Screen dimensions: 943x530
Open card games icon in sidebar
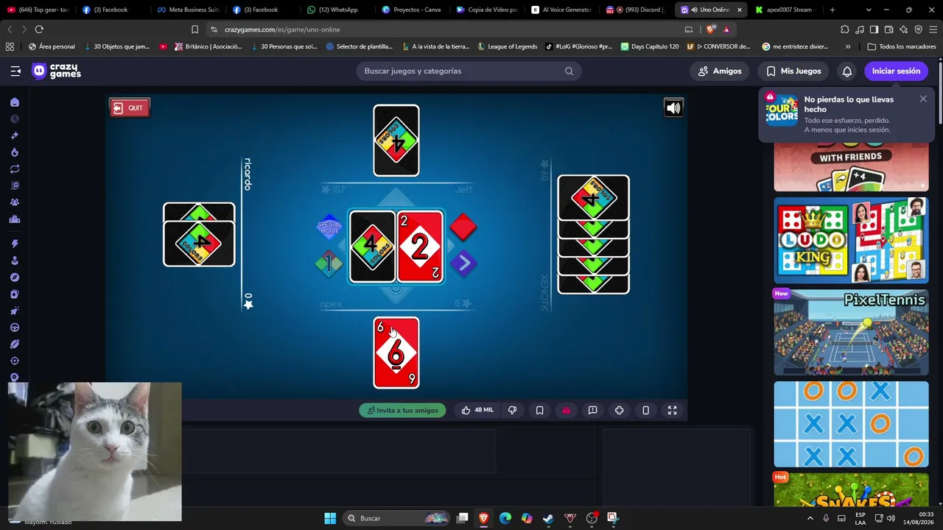coord(15,294)
